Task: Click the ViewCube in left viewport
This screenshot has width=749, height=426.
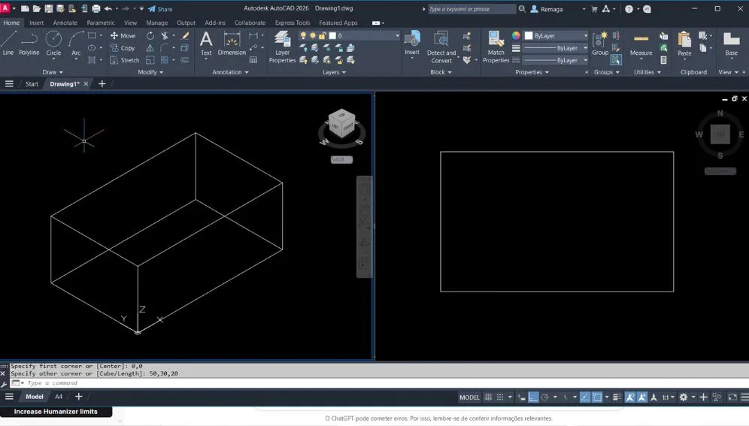Action: [342, 123]
